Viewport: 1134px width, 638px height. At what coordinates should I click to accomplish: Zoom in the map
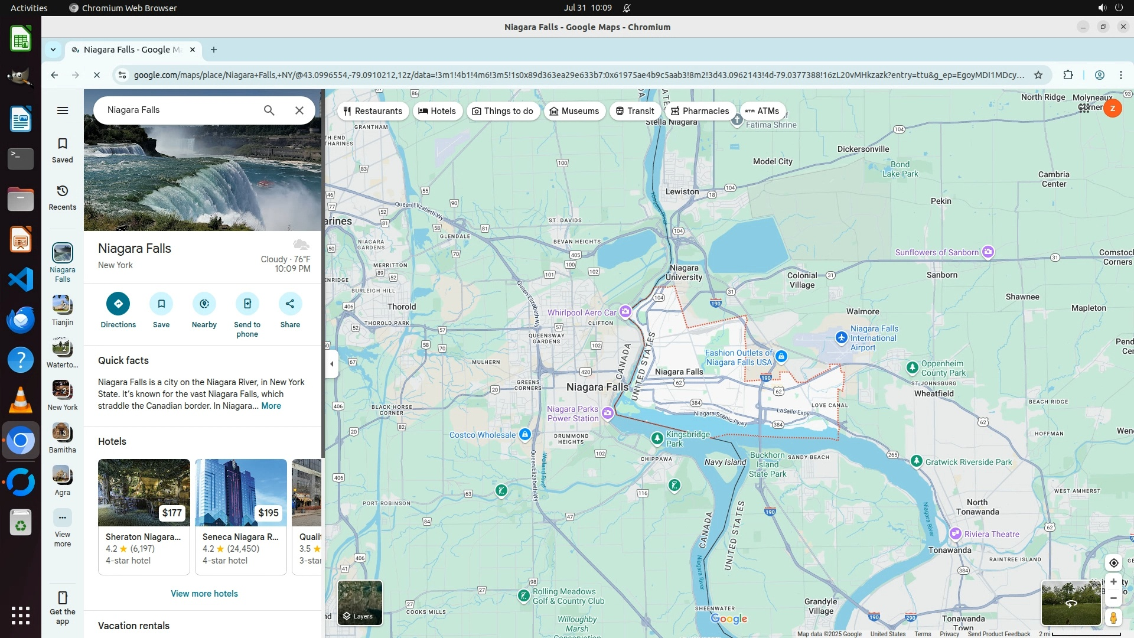tap(1113, 582)
